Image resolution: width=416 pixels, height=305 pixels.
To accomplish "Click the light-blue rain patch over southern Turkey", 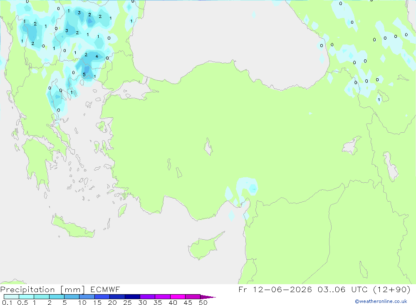I will click(x=247, y=189).
